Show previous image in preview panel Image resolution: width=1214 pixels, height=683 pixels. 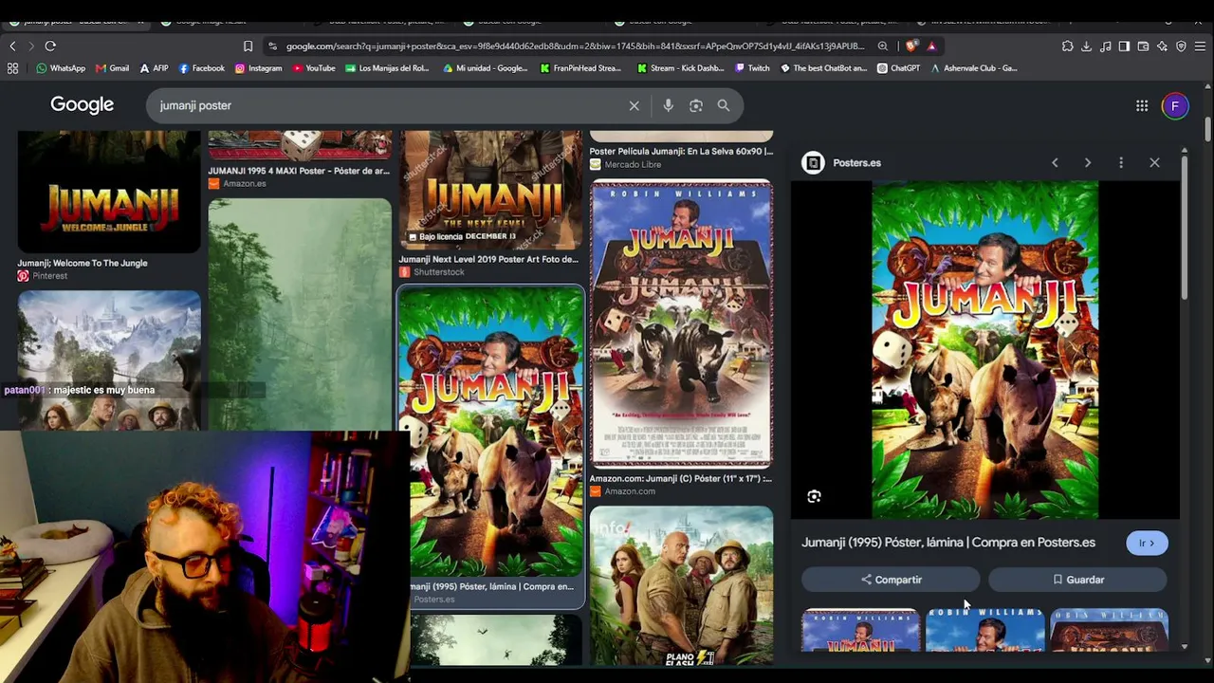pyautogui.click(x=1055, y=162)
